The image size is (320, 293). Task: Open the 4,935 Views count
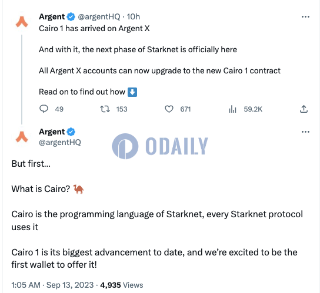(x=122, y=285)
